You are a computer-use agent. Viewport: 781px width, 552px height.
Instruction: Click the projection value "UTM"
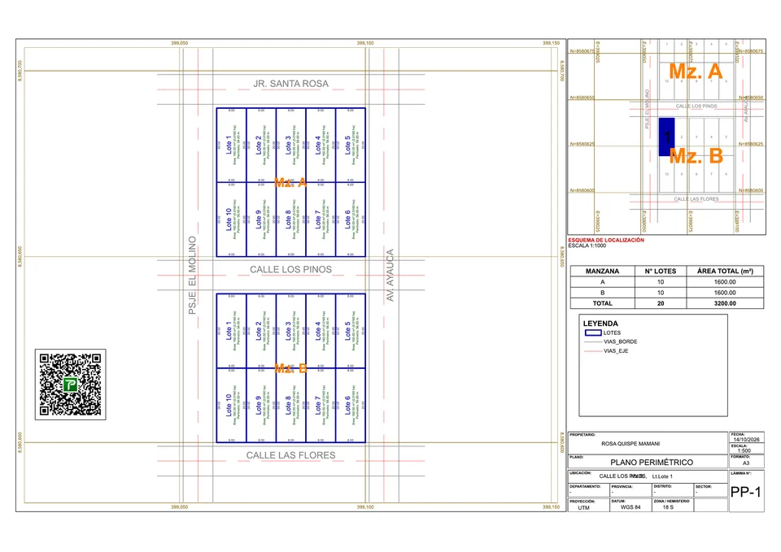coord(583,508)
